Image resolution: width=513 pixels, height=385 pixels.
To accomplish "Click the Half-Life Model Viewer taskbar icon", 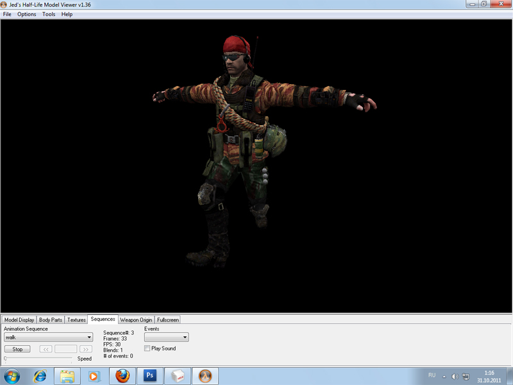I will pyautogui.click(x=205, y=375).
